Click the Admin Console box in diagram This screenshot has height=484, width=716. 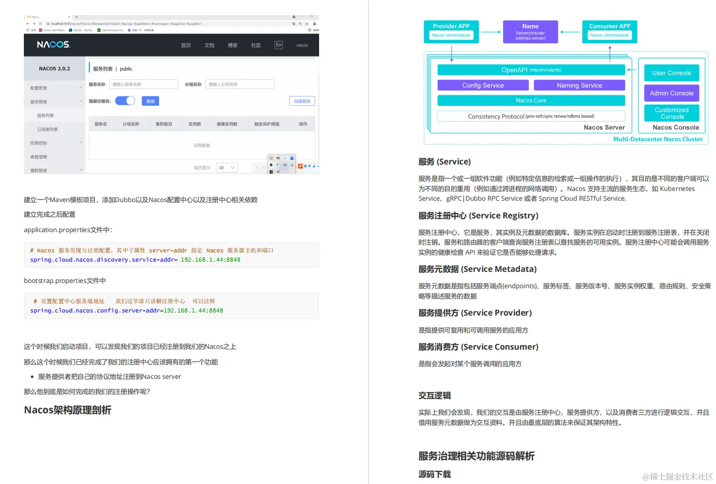[671, 93]
